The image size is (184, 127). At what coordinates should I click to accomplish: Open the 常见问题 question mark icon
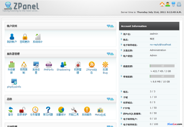(x=48, y=110)
